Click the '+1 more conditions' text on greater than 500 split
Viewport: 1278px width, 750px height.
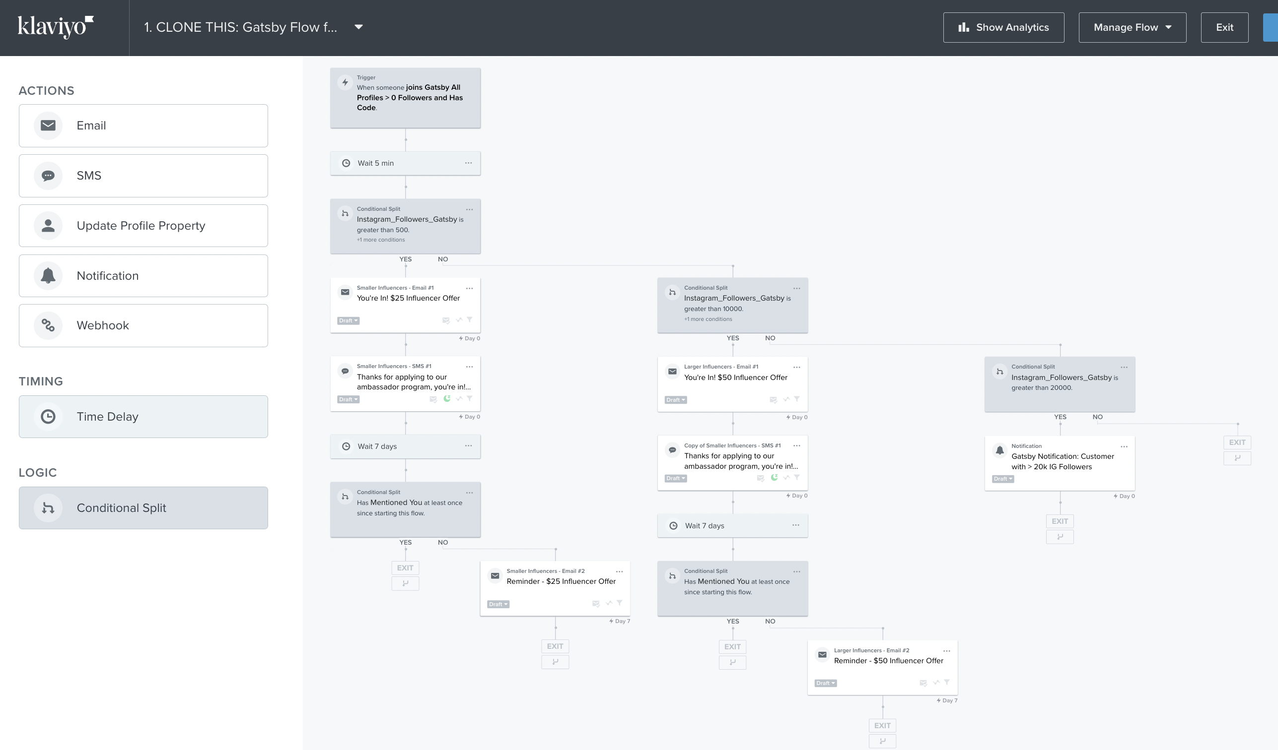pos(381,240)
